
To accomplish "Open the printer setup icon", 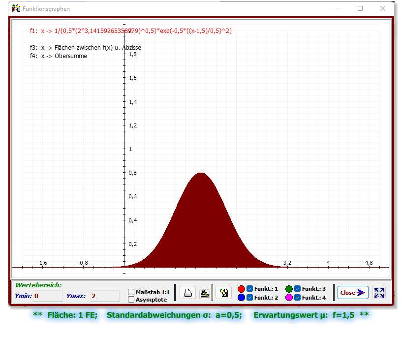I will pyautogui.click(x=205, y=293).
